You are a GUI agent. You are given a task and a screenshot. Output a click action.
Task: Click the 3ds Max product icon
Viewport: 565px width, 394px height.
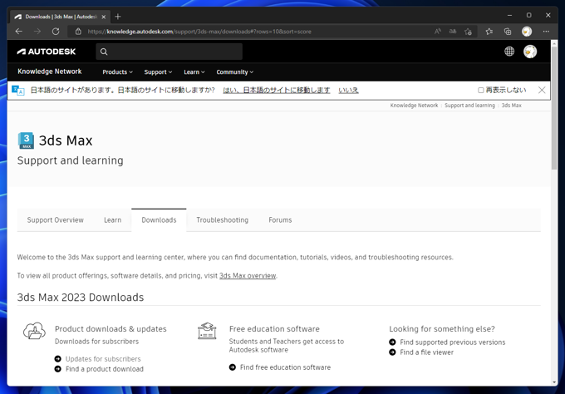pyautogui.click(x=26, y=140)
